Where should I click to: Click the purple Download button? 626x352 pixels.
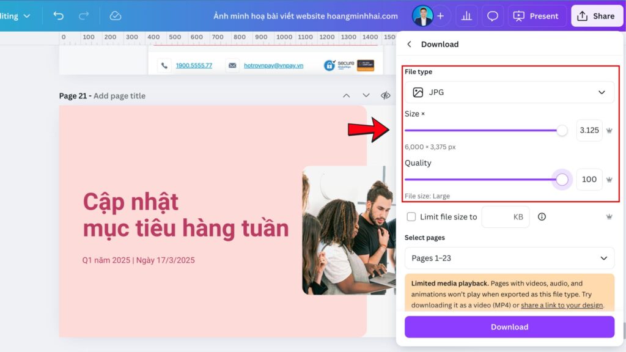click(509, 327)
